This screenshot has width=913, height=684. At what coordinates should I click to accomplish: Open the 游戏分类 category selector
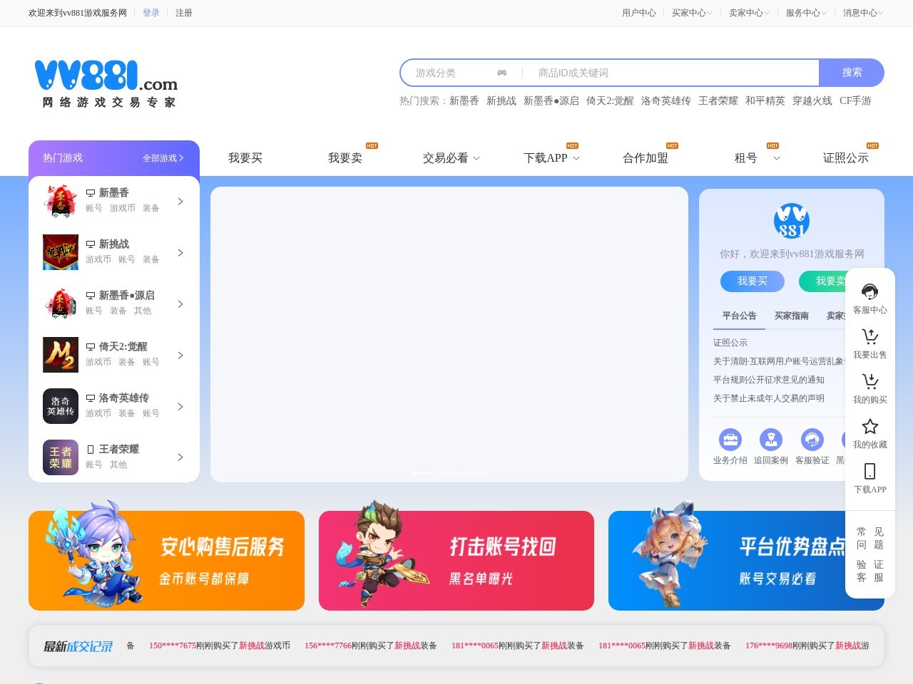[x=461, y=73]
